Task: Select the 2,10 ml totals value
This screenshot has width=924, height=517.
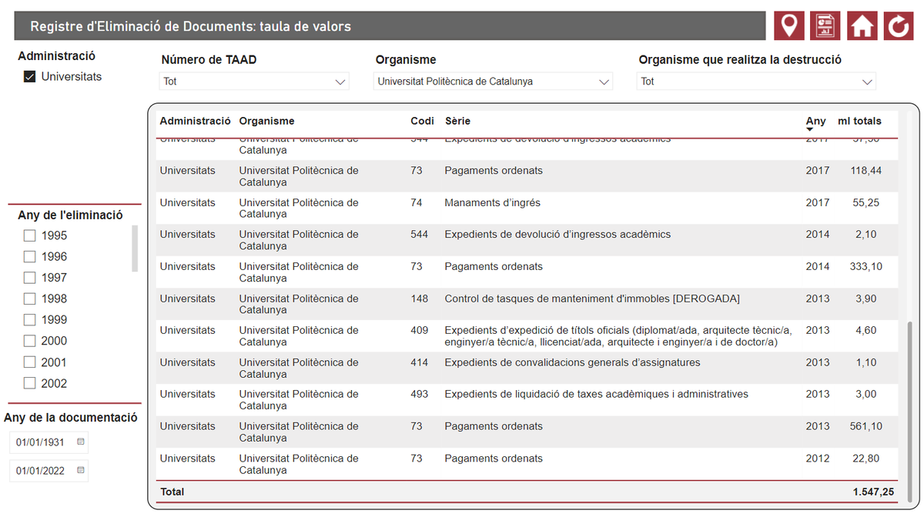Action: pos(865,234)
